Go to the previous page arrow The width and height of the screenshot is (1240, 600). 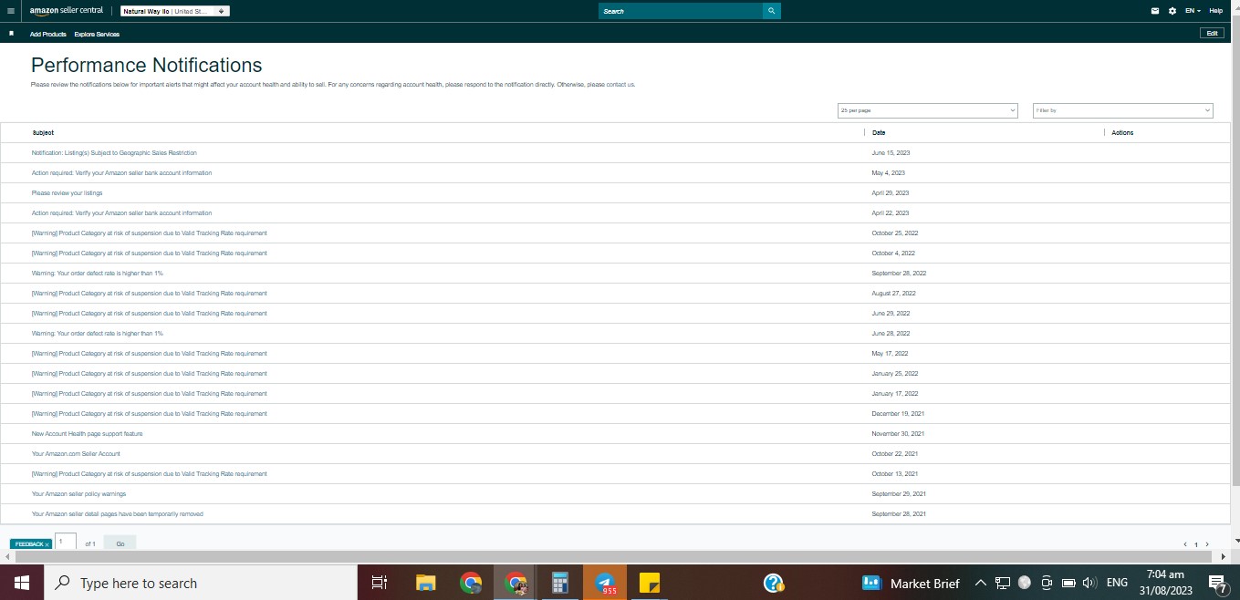(x=1184, y=544)
